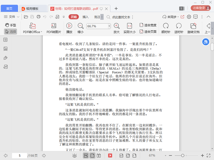Rotate page counterclockwise (逆时针)
The width and height of the screenshot is (214, 160).
[x=179, y=28]
